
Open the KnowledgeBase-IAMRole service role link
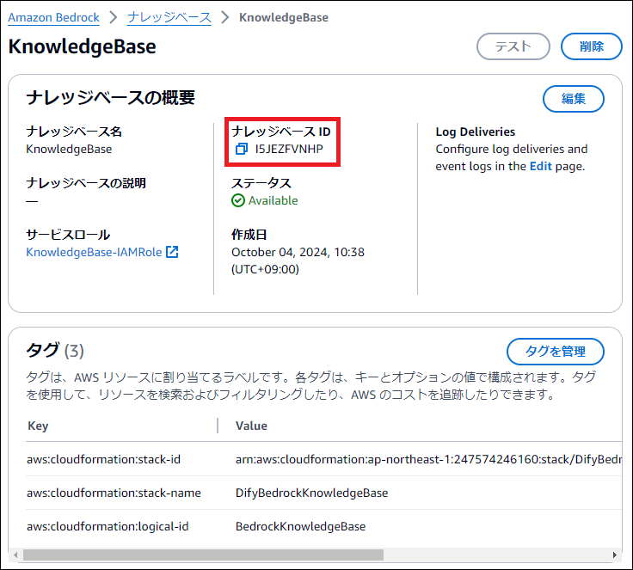94,252
